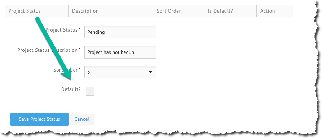Click the red asterisk beside Sort Order label
The height and width of the screenshot is (138, 322).
pos(79,68)
